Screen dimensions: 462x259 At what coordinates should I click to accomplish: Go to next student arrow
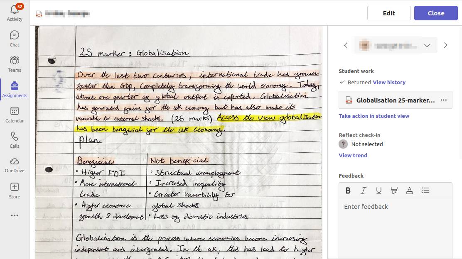(445, 45)
